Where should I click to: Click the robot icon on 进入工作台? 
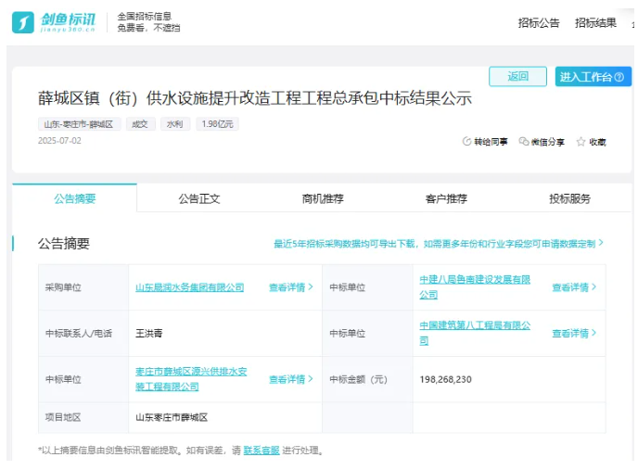pos(619,77)
